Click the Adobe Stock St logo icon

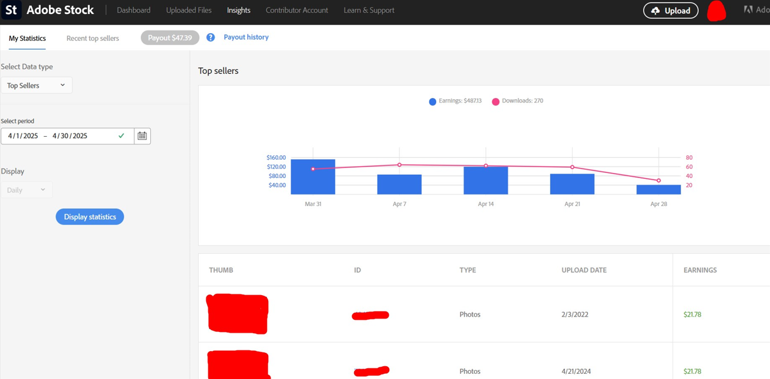[x=11, y=10]
